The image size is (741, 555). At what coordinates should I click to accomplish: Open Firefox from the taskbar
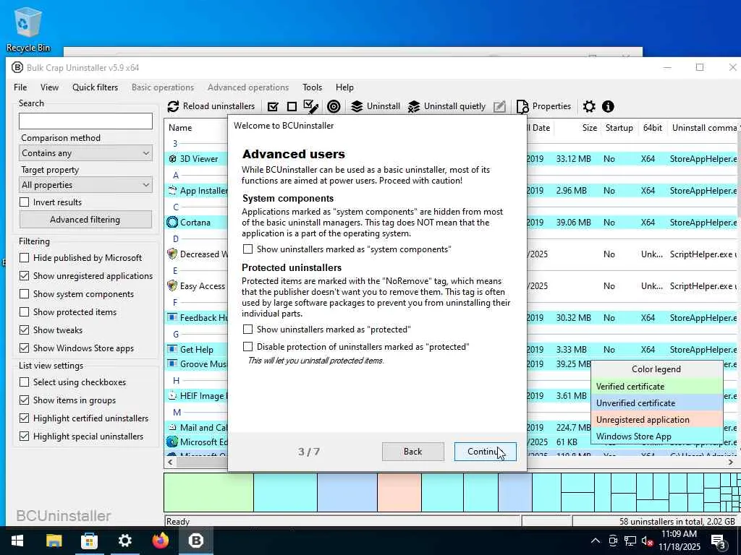pyautogui.click(x=160, y=541)
